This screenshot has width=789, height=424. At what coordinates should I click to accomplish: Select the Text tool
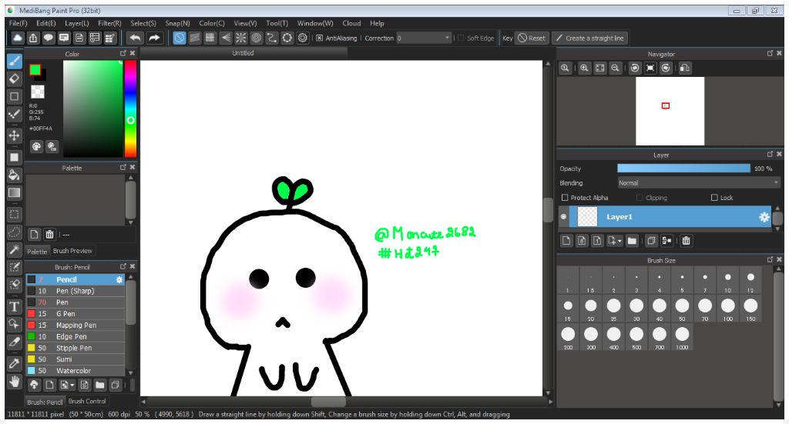point(14,306)
